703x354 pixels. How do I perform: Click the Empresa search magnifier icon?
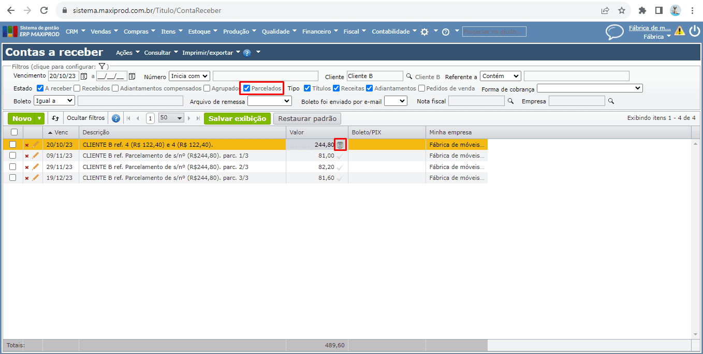[610, 101]
